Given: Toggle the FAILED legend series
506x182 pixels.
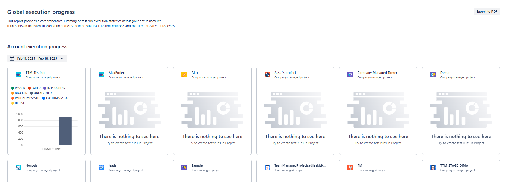Looking at the screenshot, I should pos(34,88).
